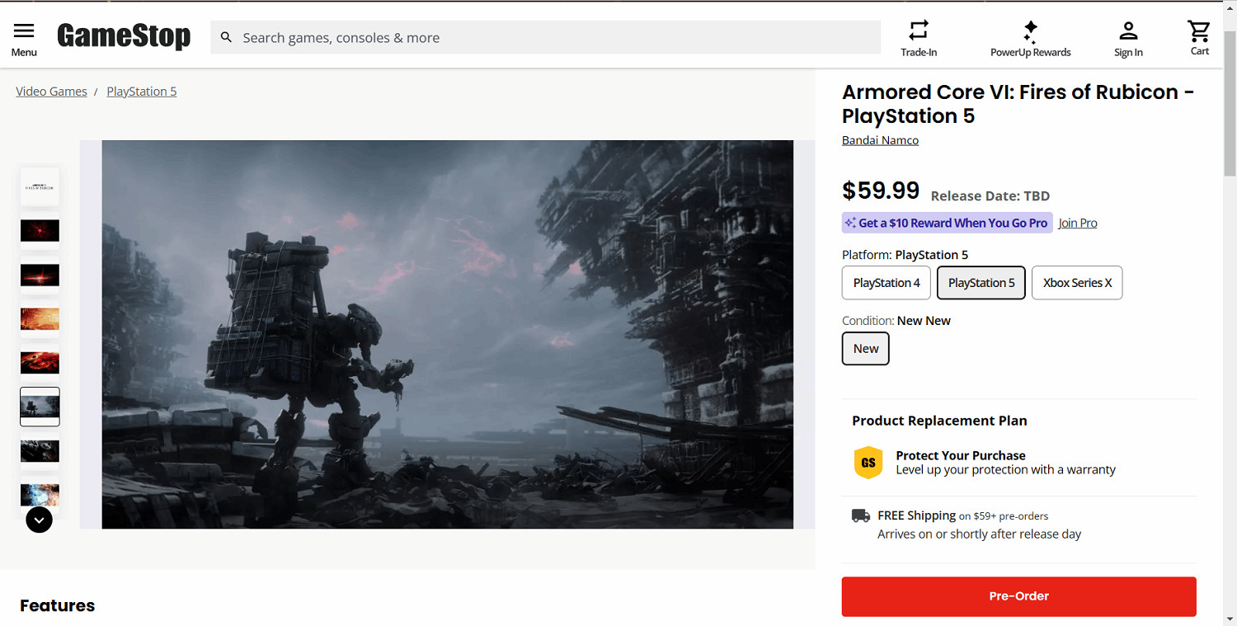Select the first logo thumbnail

[x=40, y=186]
